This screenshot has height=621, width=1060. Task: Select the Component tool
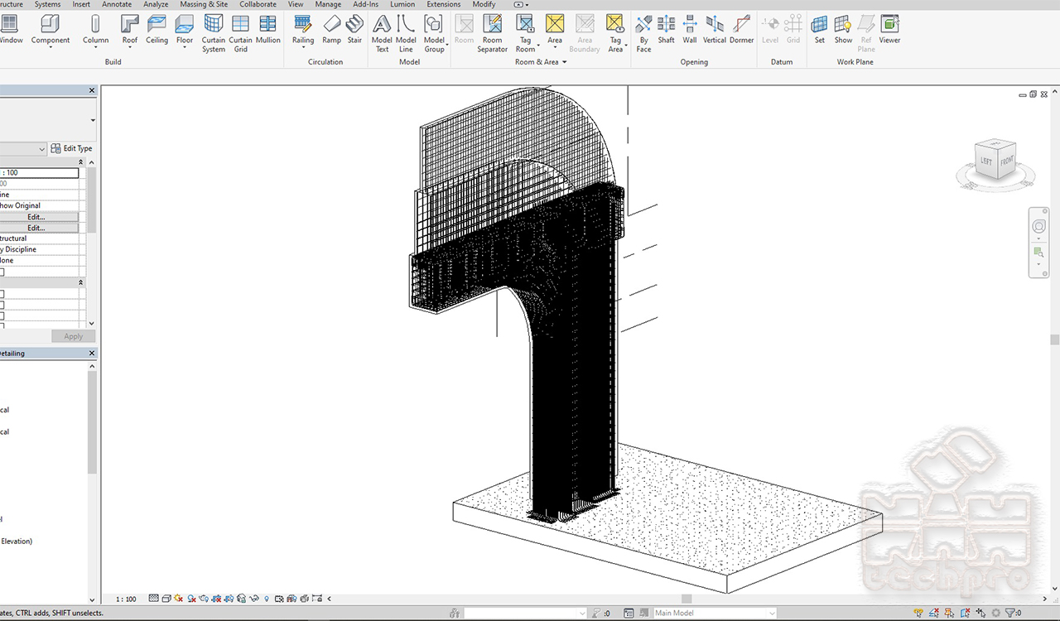pos(51,30)
